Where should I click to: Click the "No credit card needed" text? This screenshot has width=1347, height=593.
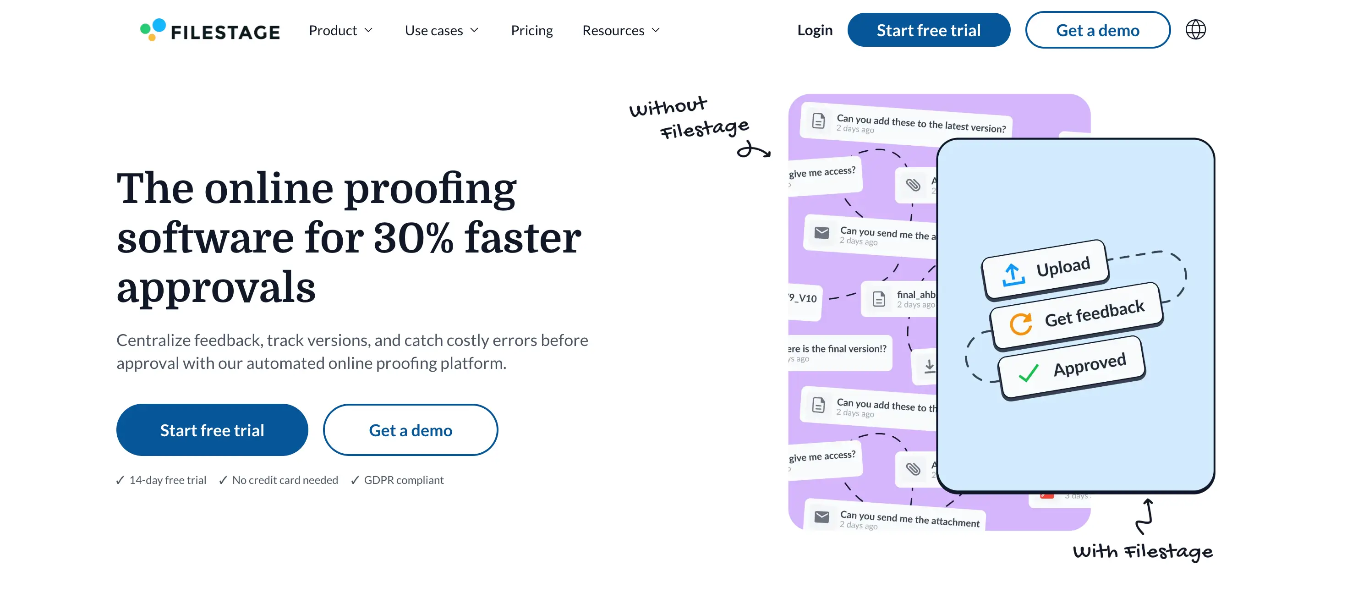(285, 480)
